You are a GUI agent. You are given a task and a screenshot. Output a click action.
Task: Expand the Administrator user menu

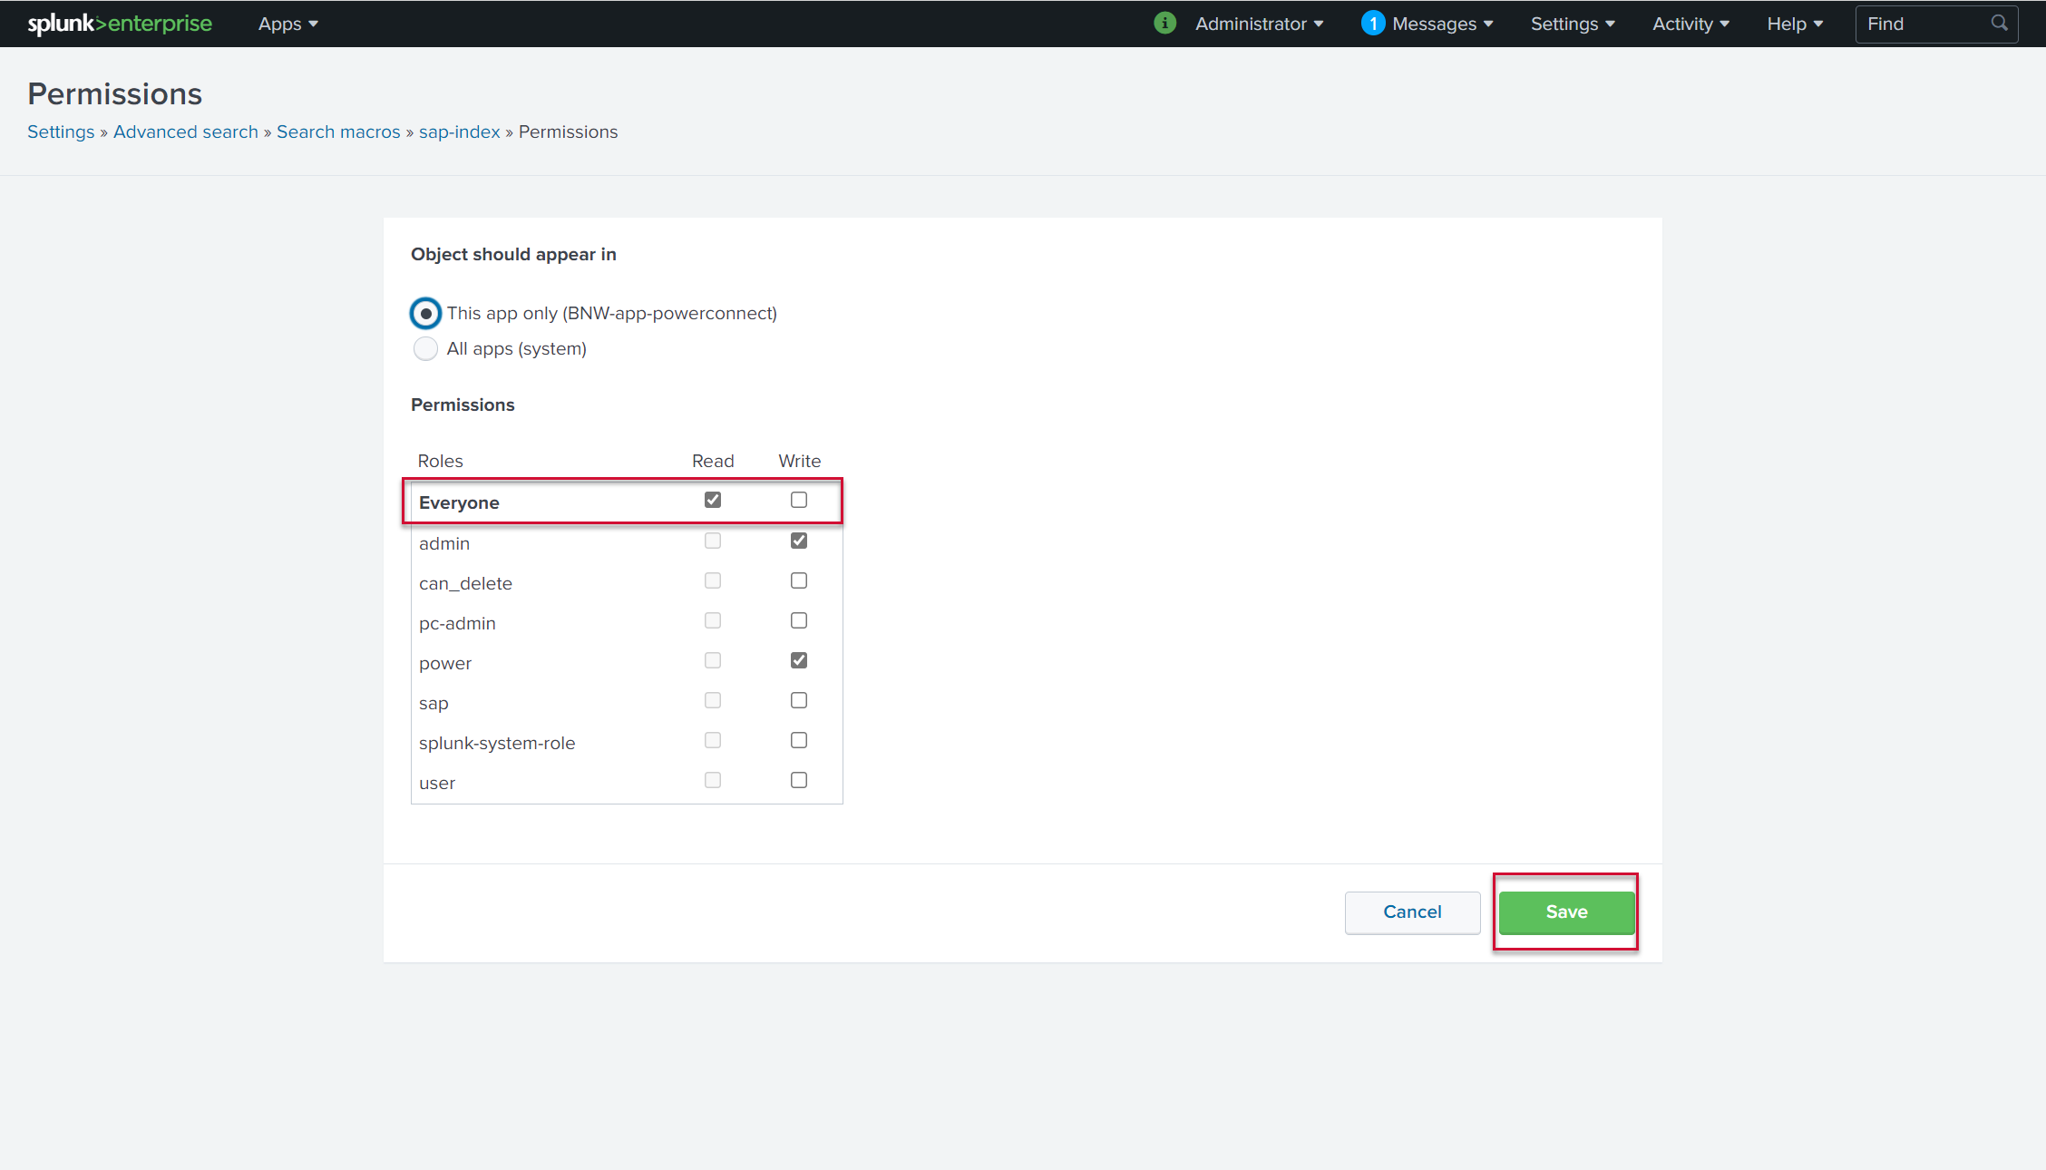[1259, 24]
